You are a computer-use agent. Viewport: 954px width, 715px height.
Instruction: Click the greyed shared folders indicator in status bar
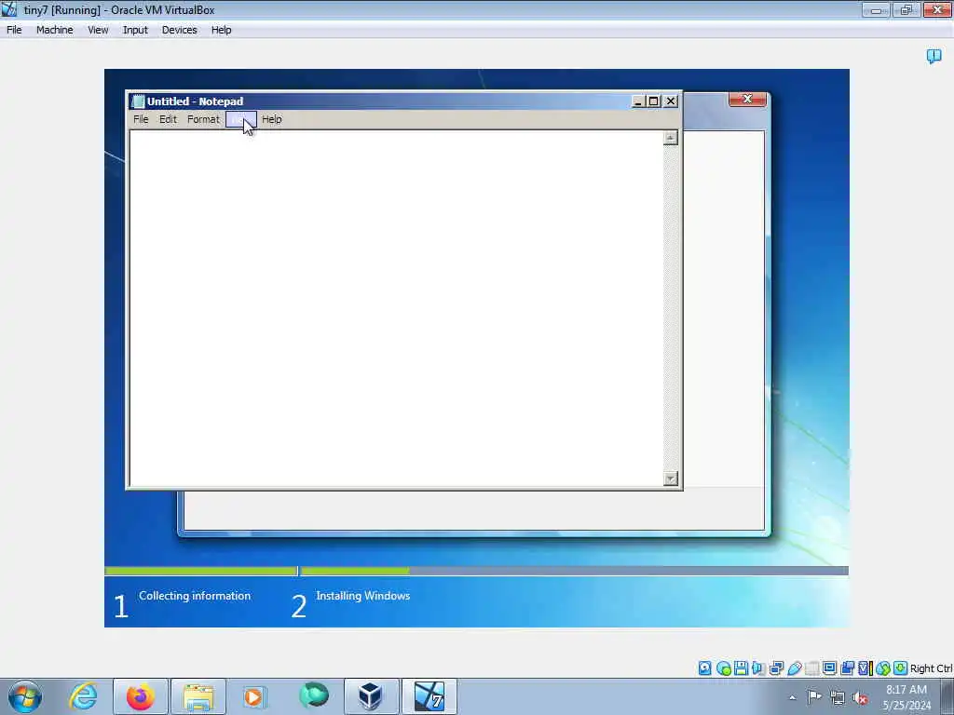click(811, 668)
